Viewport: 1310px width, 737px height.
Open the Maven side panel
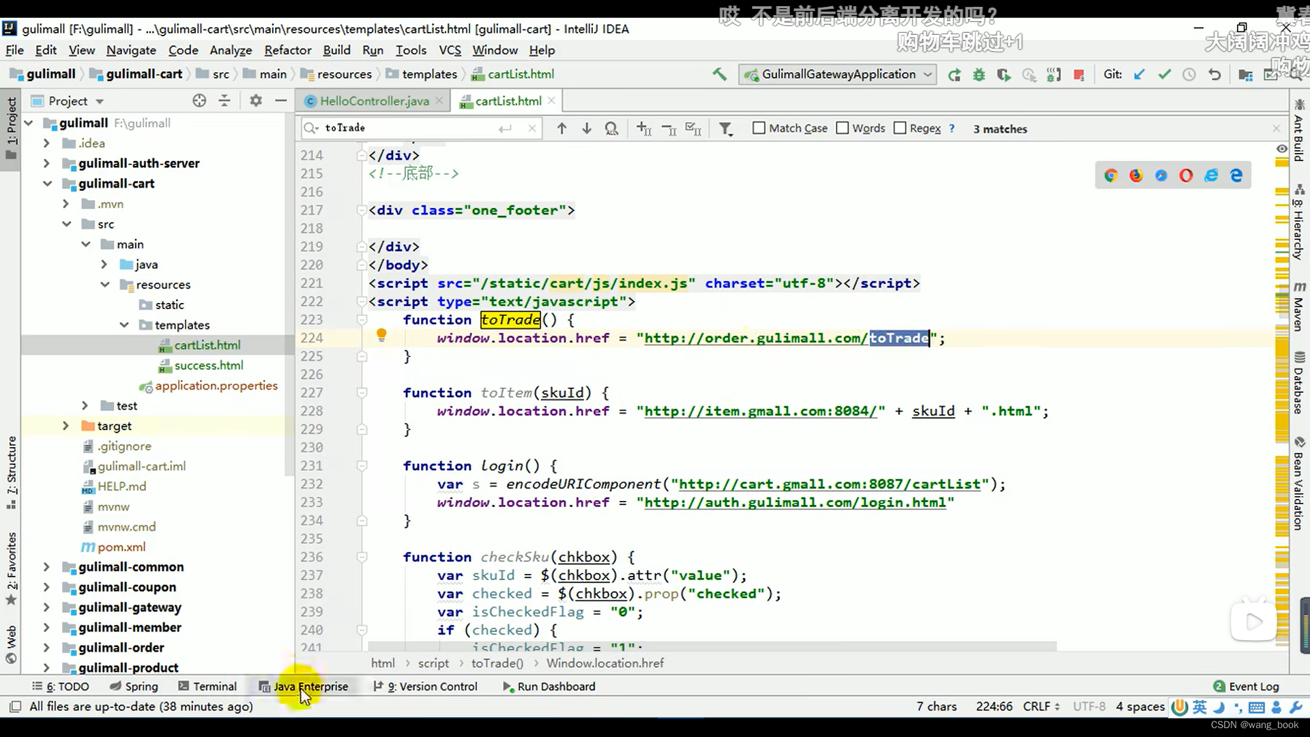click(x=1298, y=306)
